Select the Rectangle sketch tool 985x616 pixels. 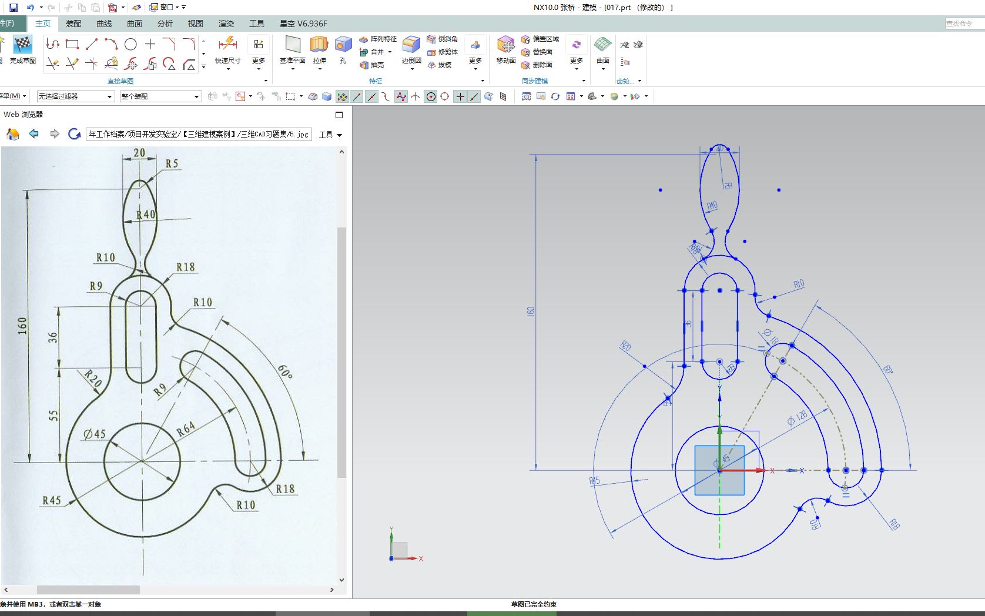72,44
